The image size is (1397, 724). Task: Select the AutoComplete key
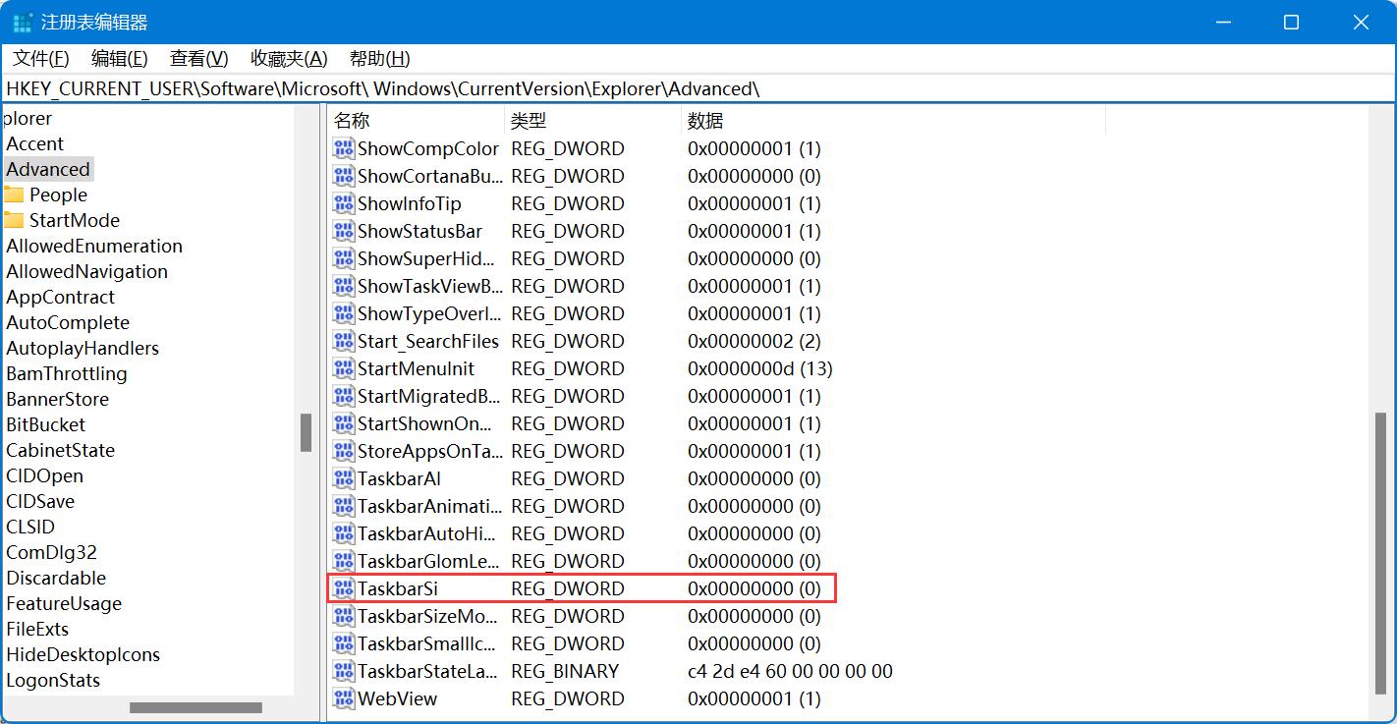click(x=68, y=322)
